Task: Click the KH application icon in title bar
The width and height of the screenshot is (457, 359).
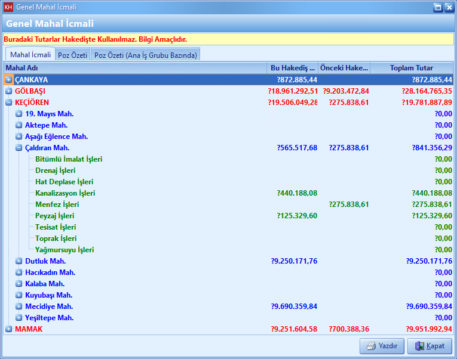Action: point(8,7)
